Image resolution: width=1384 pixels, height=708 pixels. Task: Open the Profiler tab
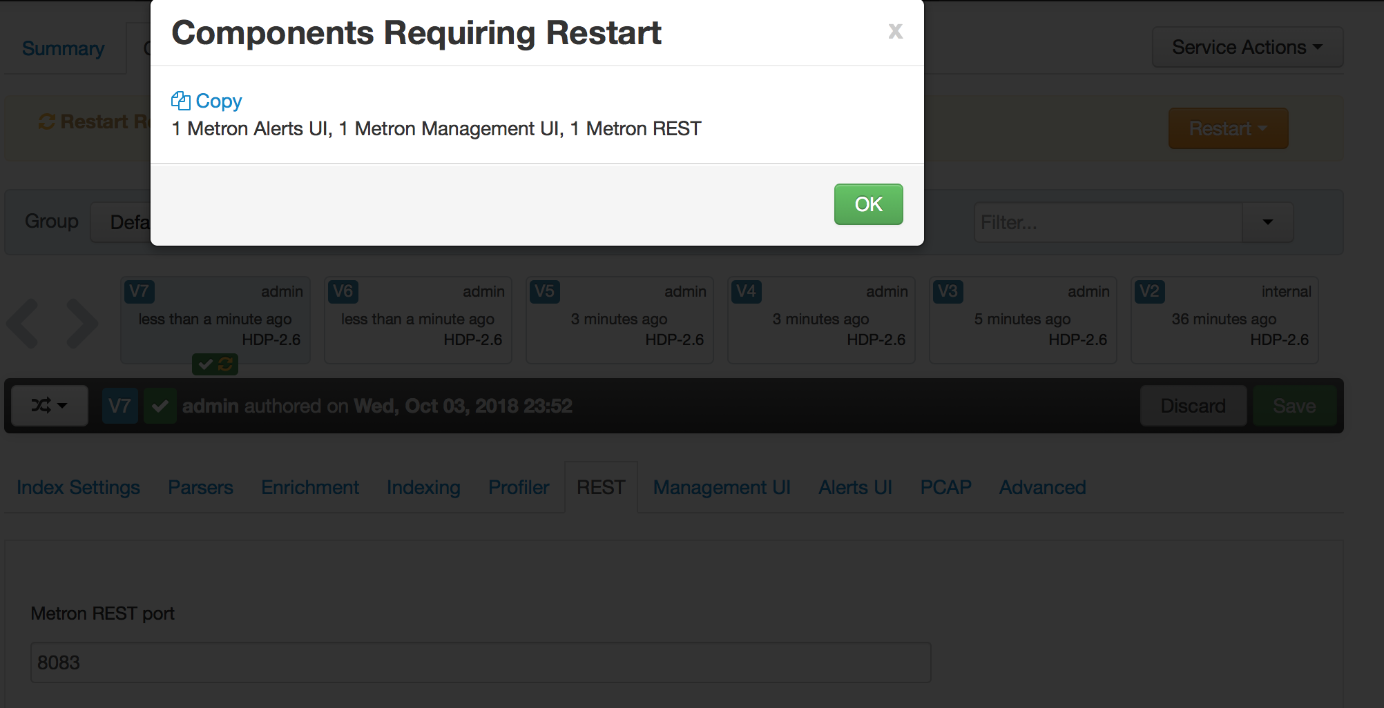519,487
